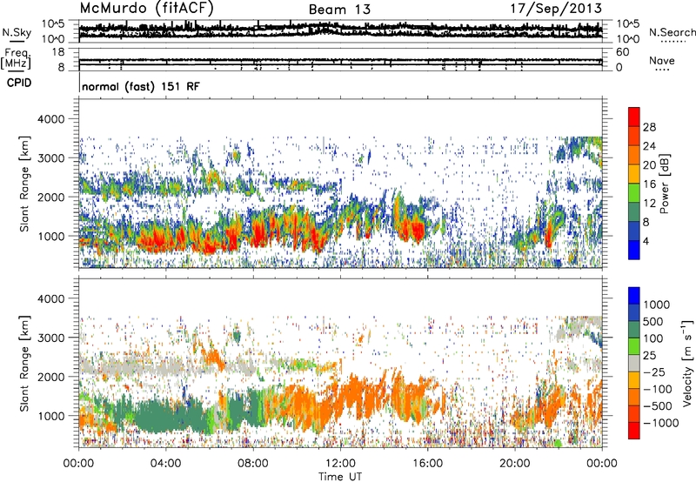Click the '18' tick on the frequency axis
The image size is (696, 482).
pos(59,52)
